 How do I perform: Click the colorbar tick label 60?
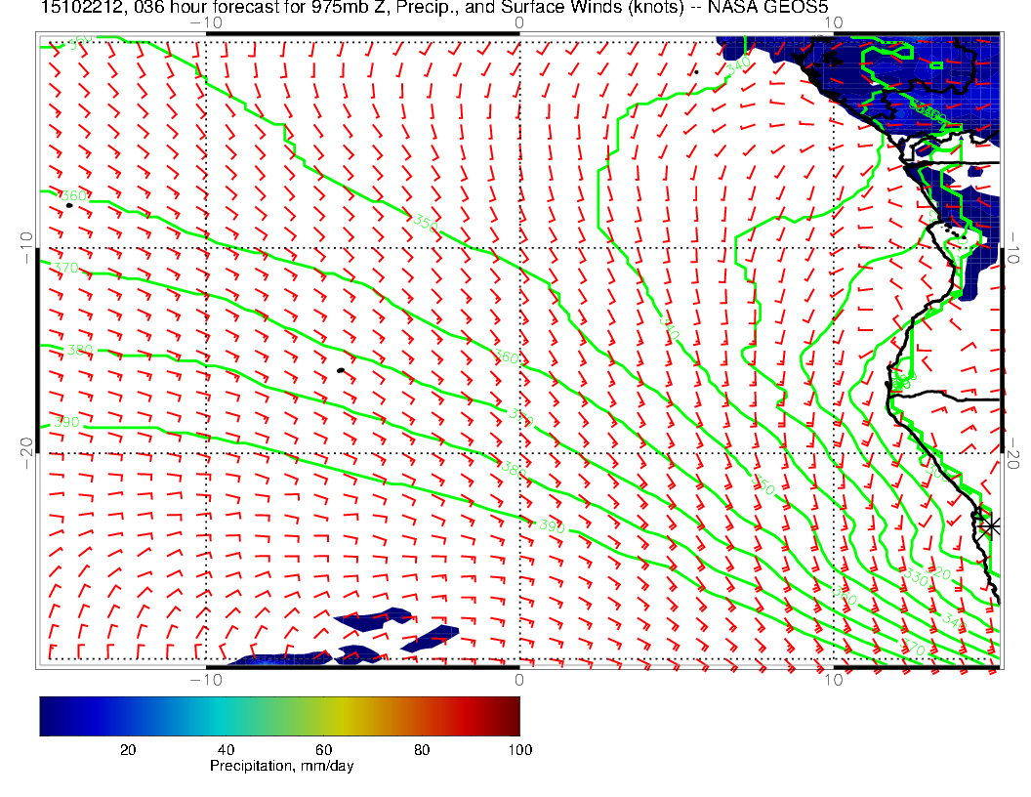pos(323,750)
